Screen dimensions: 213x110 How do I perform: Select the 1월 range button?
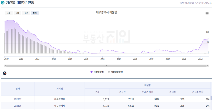pos(9,13)
